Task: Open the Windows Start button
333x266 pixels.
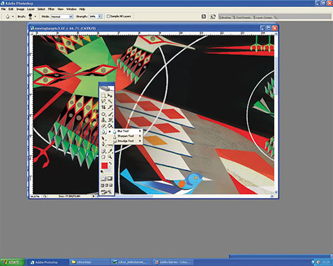Action: (12, 262)
